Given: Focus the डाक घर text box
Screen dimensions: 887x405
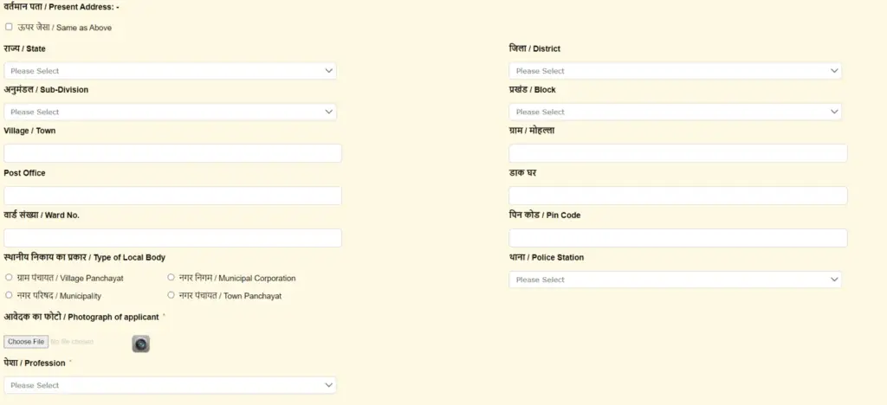Looking at the screenshot, I should 677,196.
